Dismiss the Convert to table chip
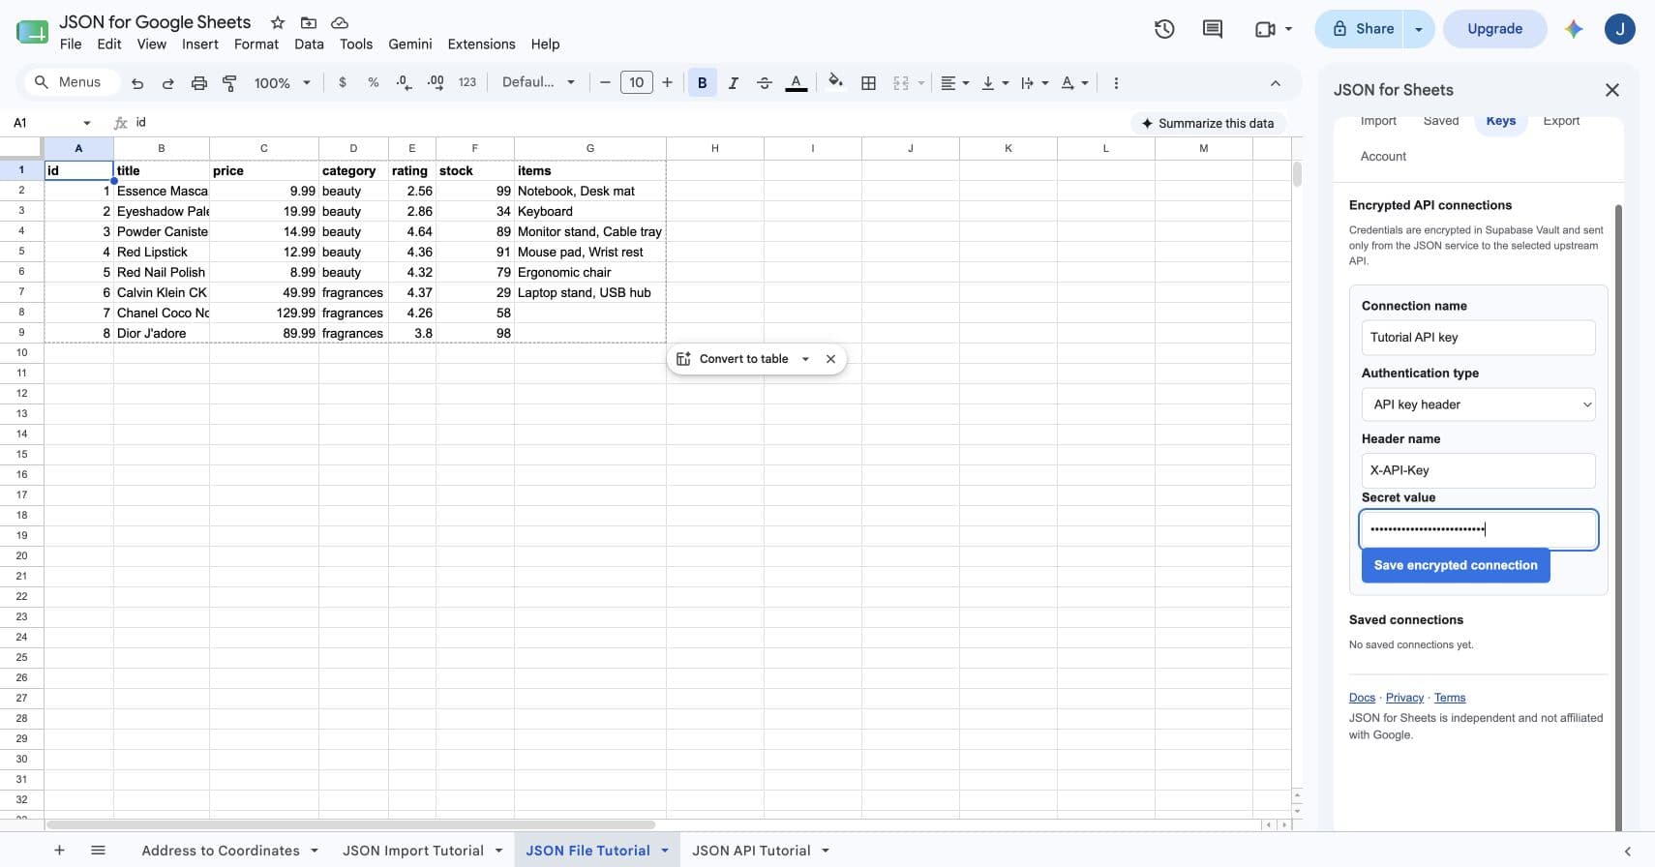Screen dimensions: 1655x867 (x=830, y=359)
